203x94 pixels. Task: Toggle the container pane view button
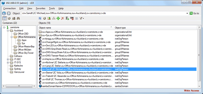(5, 18)
